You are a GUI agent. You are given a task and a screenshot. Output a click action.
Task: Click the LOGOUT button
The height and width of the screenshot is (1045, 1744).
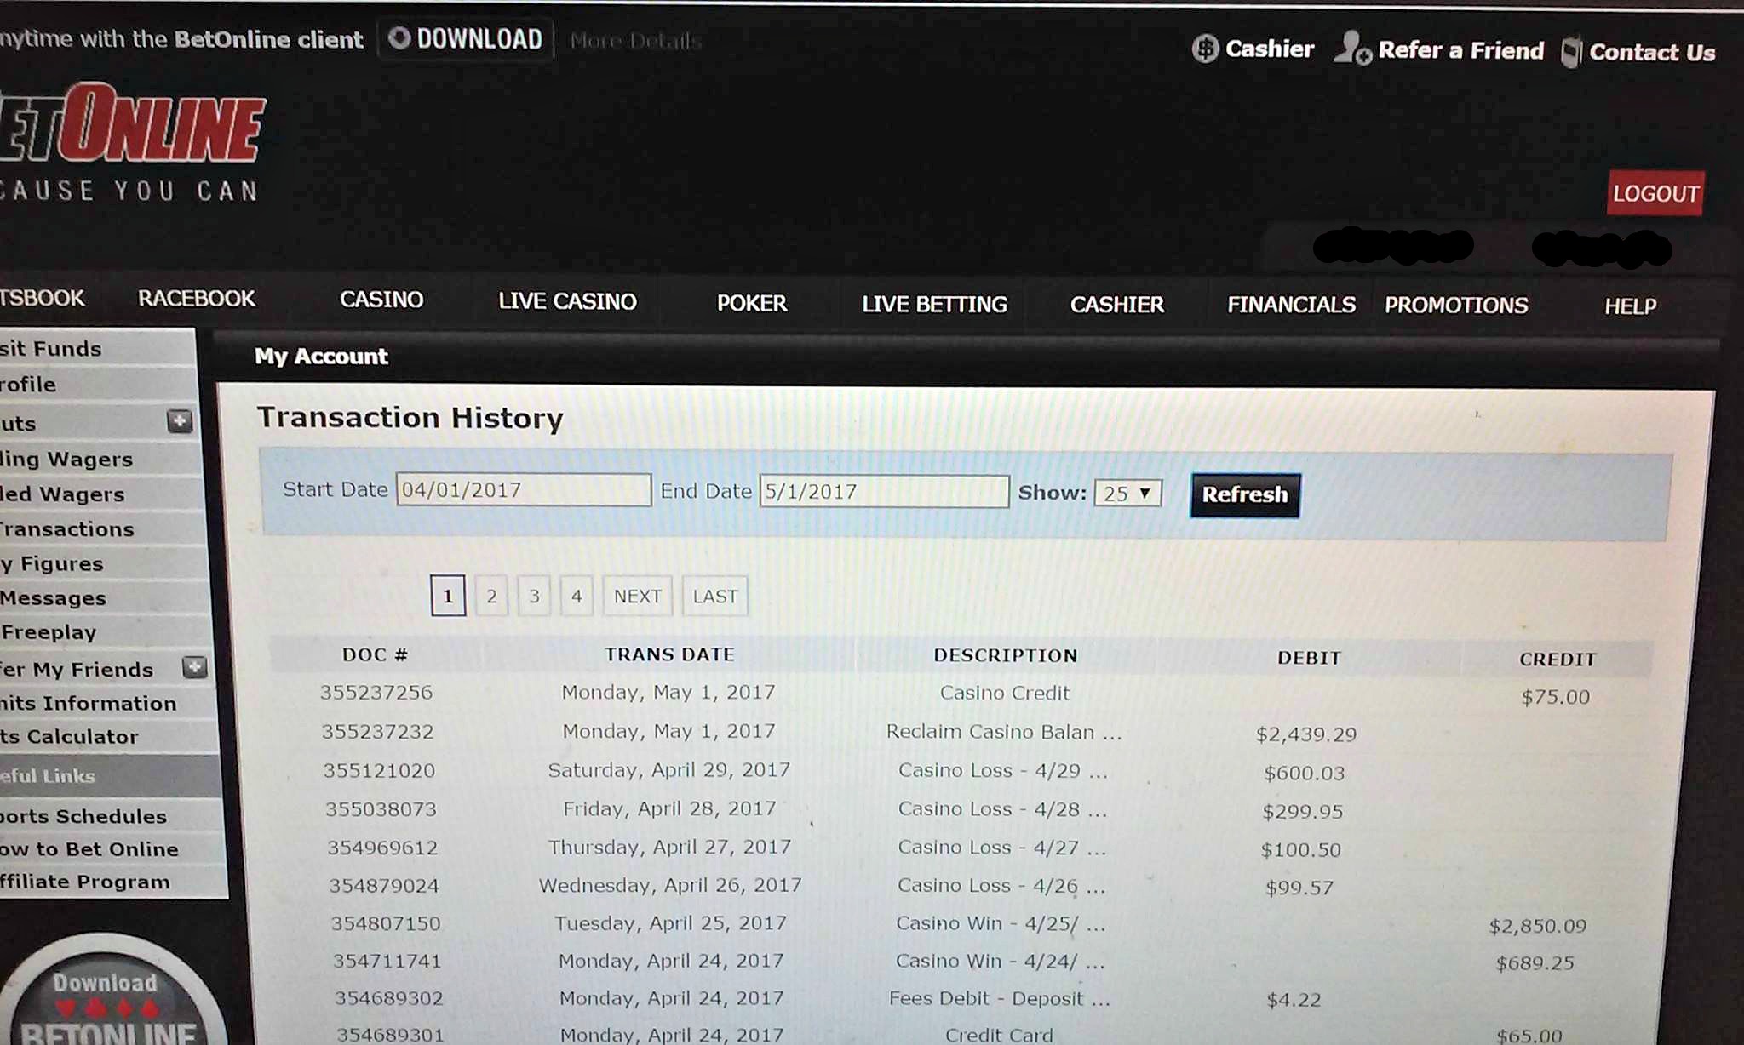[1658, 193]
